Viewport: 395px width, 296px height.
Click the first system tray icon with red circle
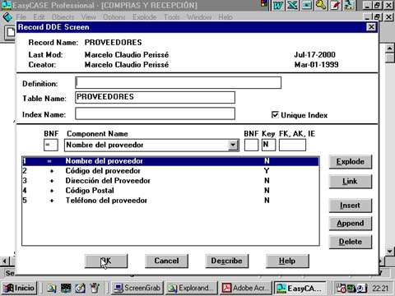click(342, 288)
